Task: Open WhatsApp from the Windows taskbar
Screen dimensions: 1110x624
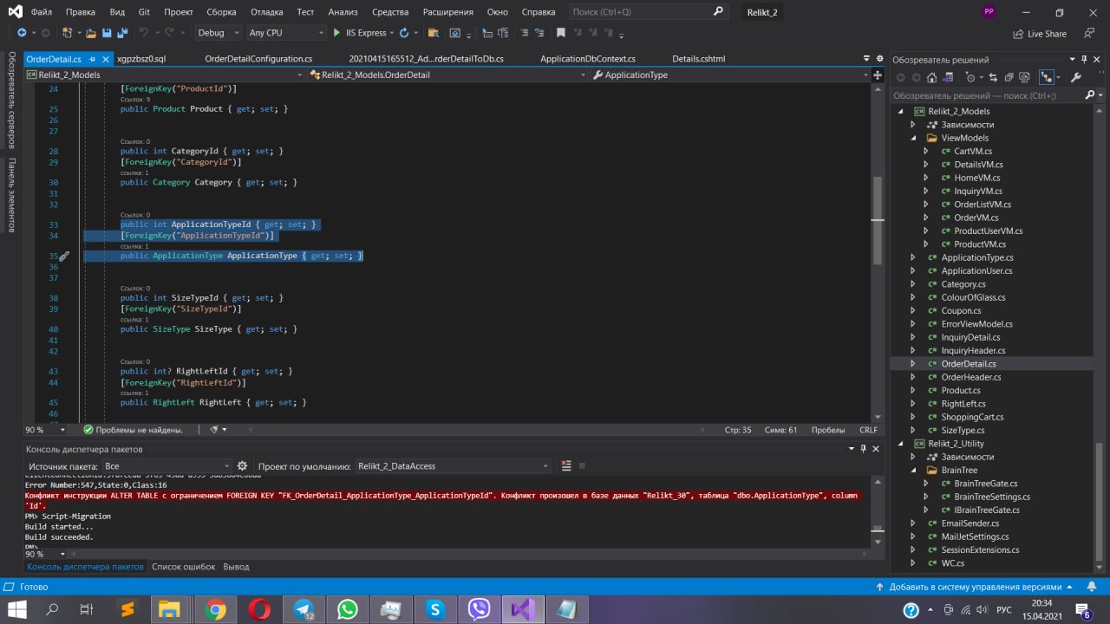Action: click(x=348, y=609)
